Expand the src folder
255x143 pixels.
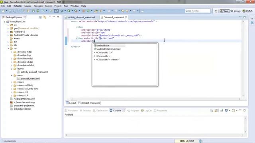(x=8, y=25)
